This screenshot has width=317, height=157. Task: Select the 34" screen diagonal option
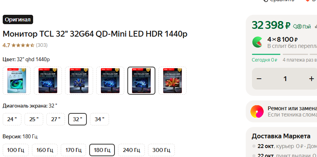click(99, 119)
